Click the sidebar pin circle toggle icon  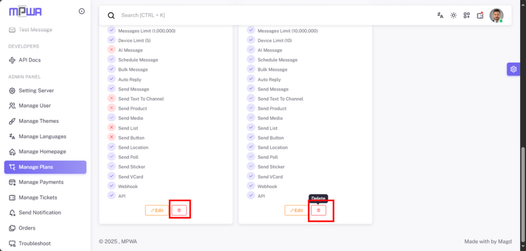82,12
